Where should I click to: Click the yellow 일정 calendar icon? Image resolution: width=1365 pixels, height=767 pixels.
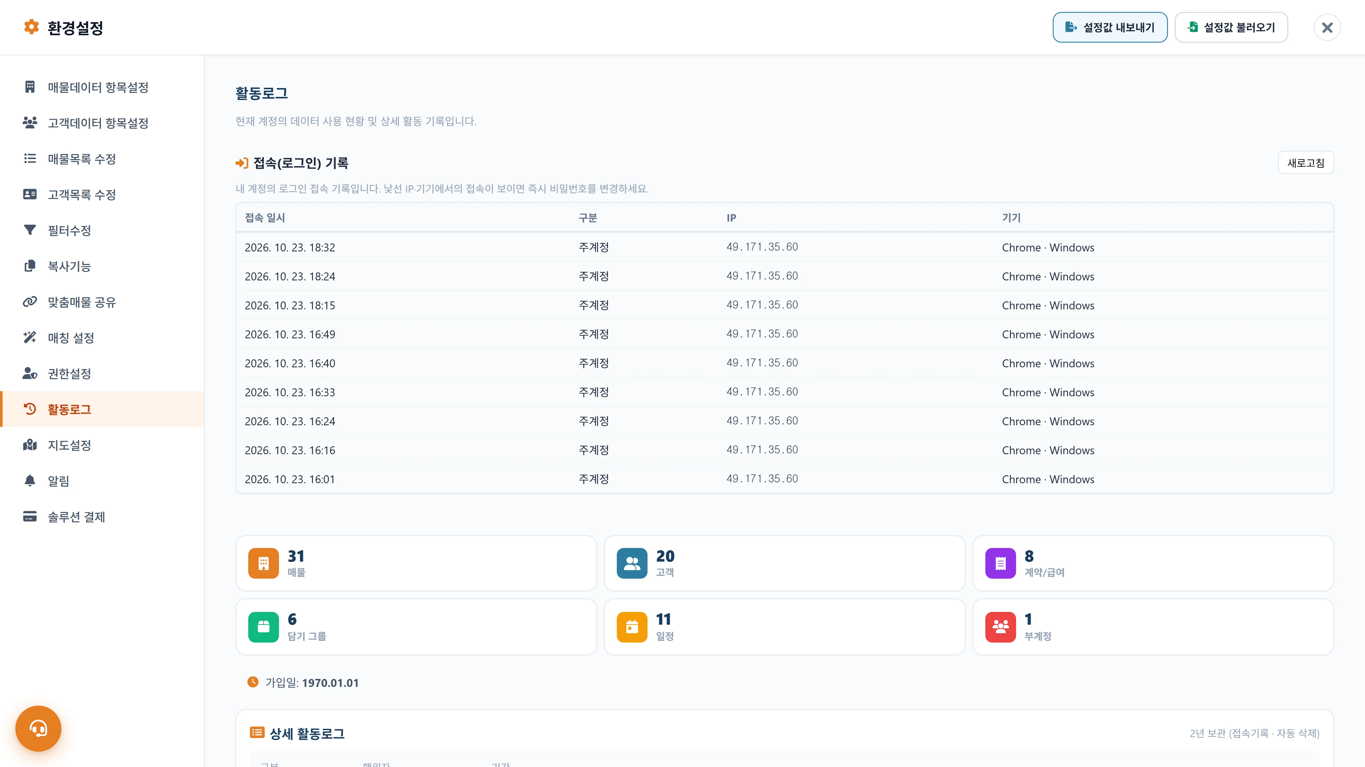[632, 627]
